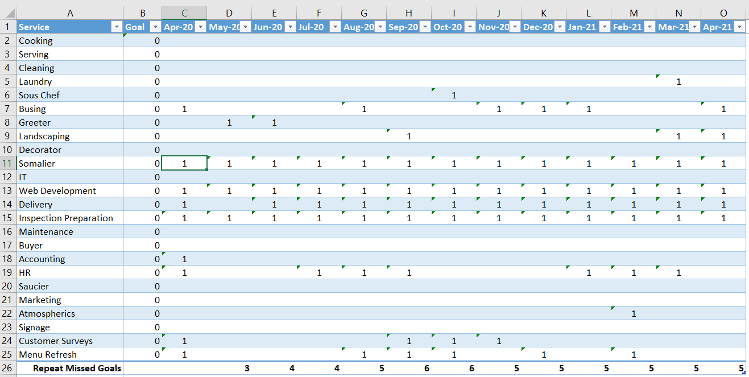This screenshot has width=749, height=377.
Task: Select column O header
Action: pyautogui.click(x=723, y=13)
